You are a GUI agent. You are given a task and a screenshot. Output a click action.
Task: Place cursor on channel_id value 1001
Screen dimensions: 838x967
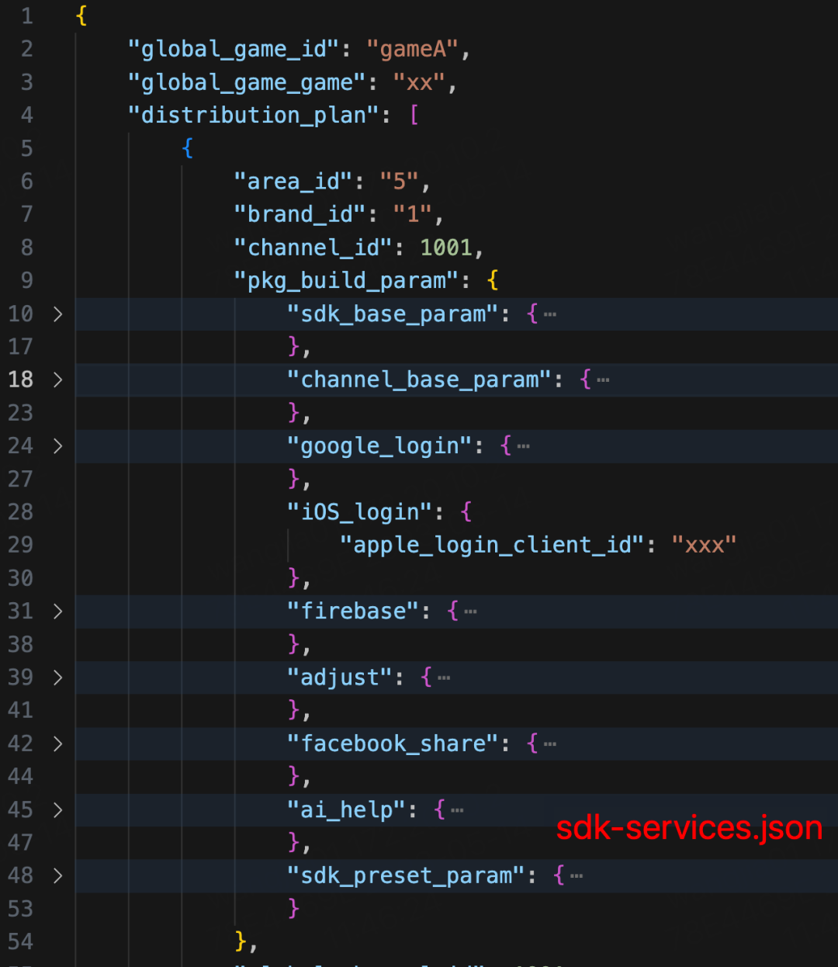pos(445,248)
